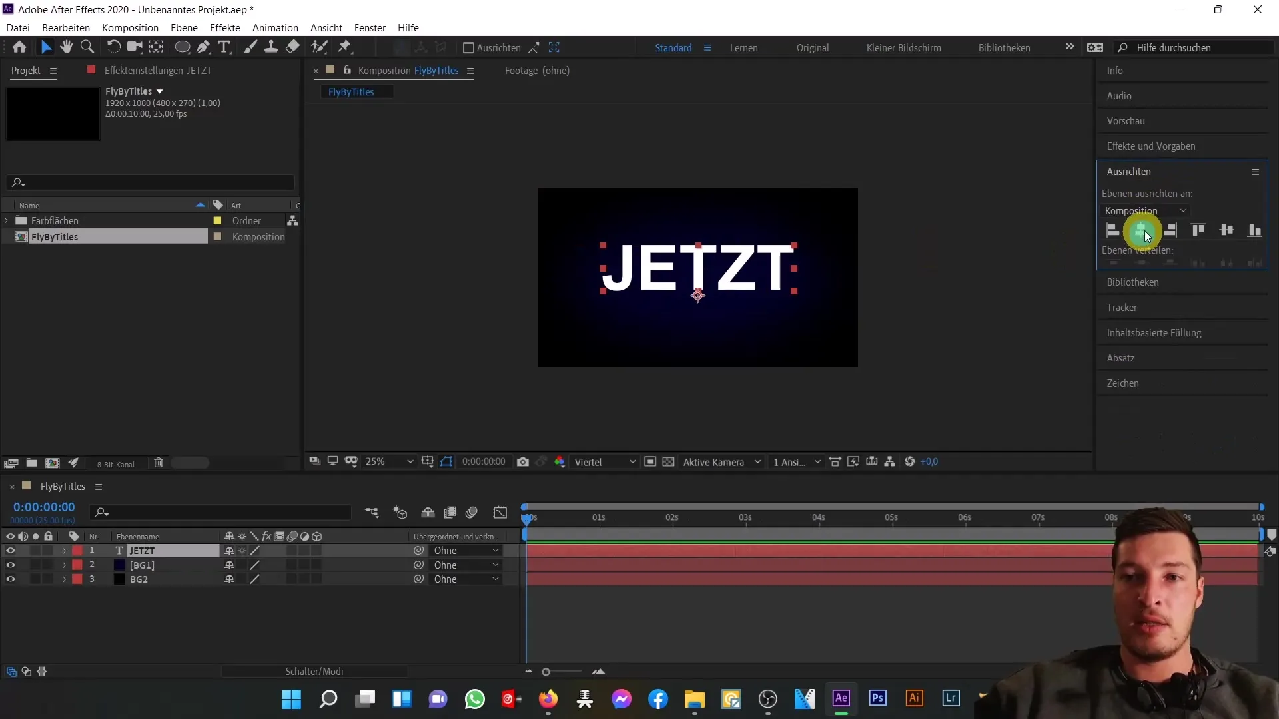Click red label color of JETZT layer
1279x719 pixels.
click(x=77, y=551)
